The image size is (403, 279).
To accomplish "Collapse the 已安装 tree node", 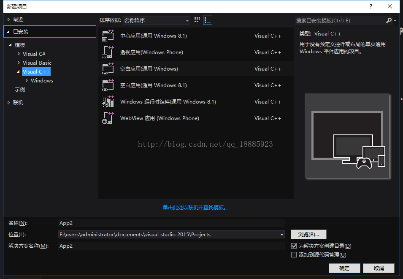I will [x=8, y=32].
